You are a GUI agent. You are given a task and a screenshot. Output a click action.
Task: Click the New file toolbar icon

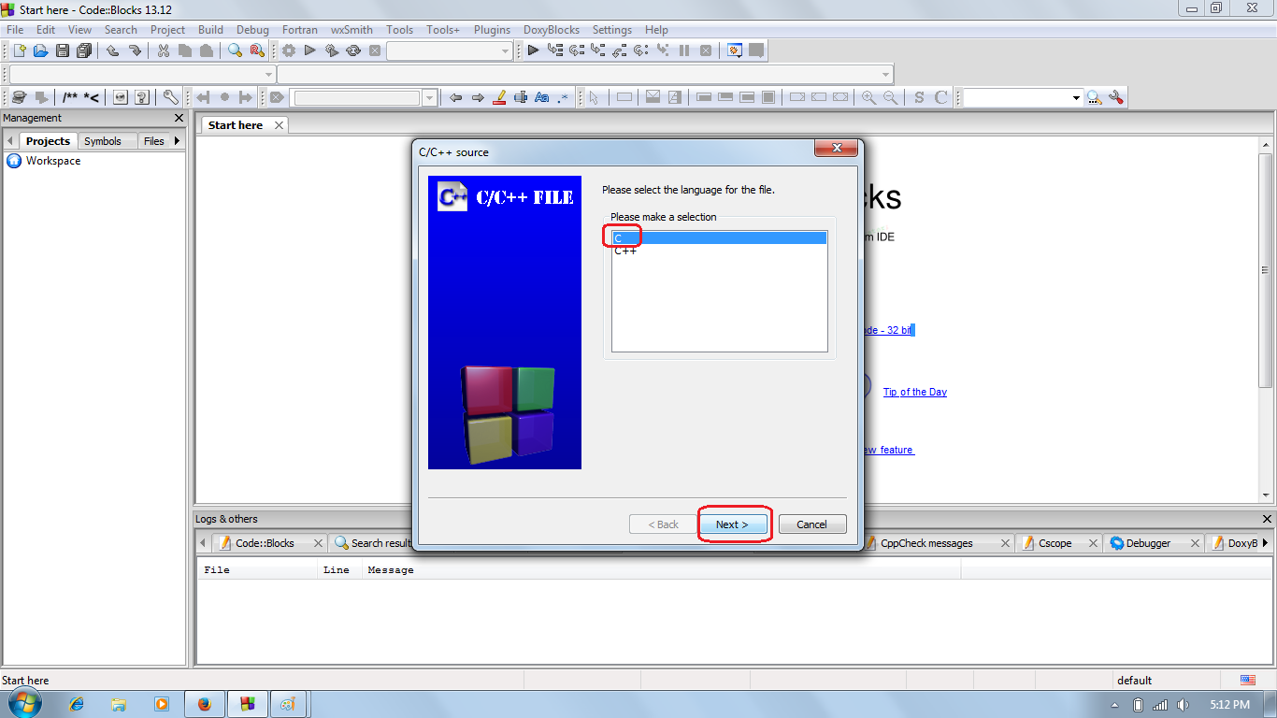(19, 50)
